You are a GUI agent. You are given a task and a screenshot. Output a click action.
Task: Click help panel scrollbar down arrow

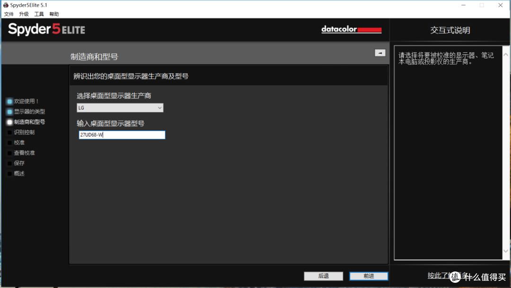click(x=505, y=251)
